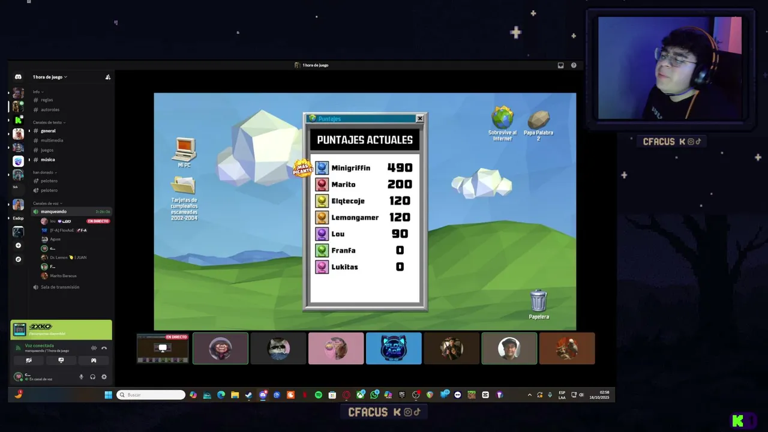Show hidden system tray icons
The width and height of the screenshot is (768, 432).
pos(529,395)
